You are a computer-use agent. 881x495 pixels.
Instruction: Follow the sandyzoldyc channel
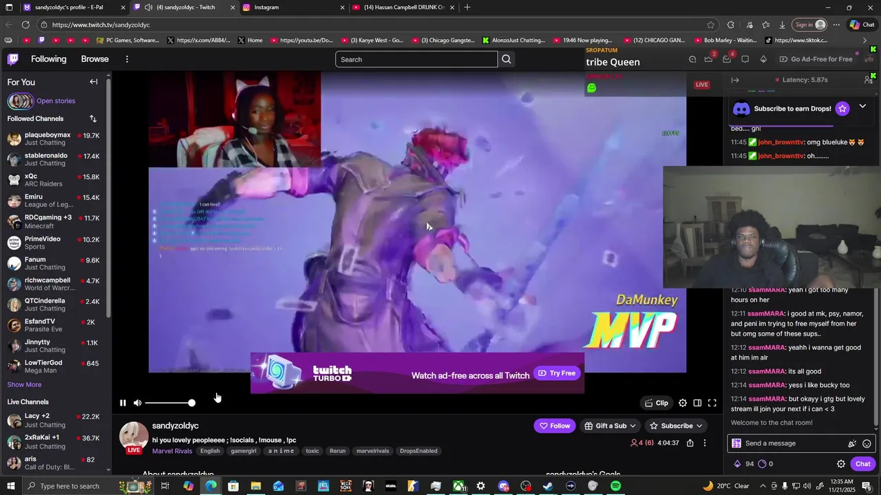(x=554, y=426)
